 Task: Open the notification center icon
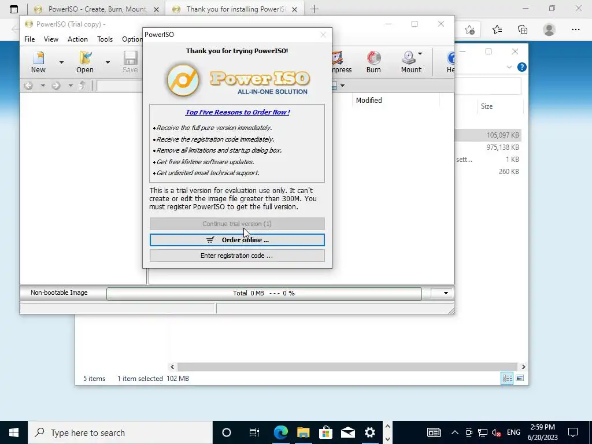[573, 432]
